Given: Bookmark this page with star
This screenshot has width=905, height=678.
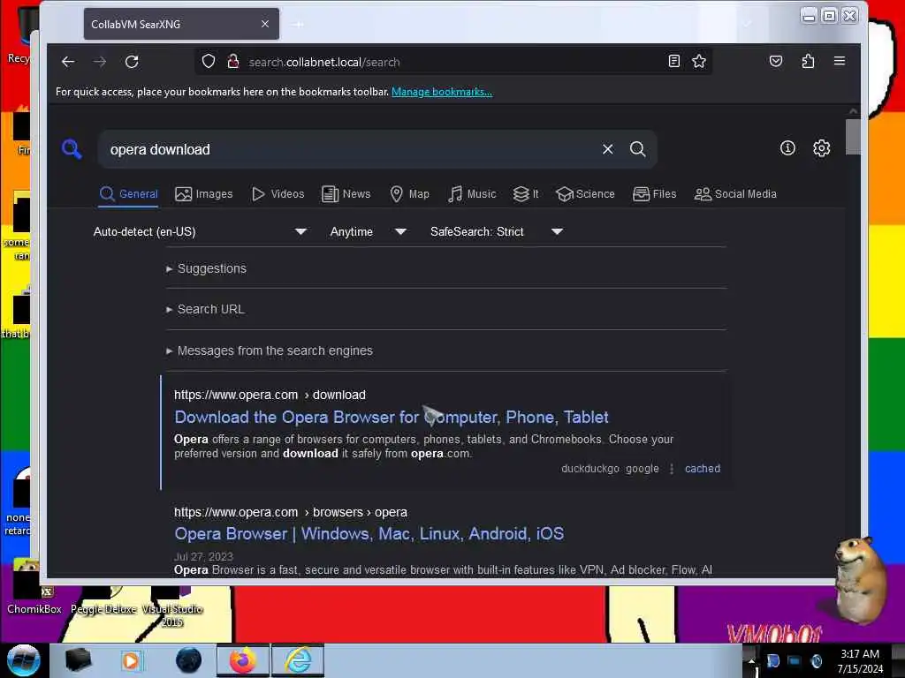Looking at the screenshot, I should pyautogui.click(x=699, y=61).
